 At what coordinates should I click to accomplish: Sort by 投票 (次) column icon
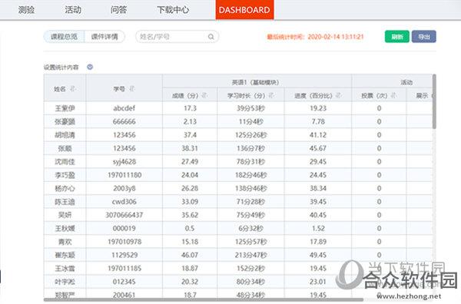[x=393, y=95]
